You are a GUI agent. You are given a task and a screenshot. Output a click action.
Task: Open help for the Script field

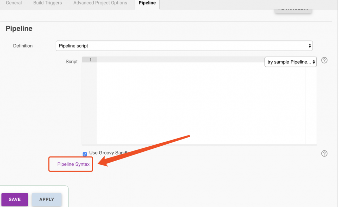pyautogui.click(x=324, y=60)
